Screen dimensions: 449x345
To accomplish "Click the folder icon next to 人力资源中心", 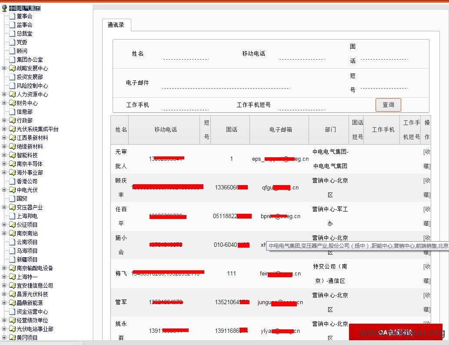I will (x=12, y=94).
